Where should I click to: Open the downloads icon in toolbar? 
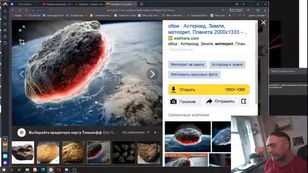[265, 10]
